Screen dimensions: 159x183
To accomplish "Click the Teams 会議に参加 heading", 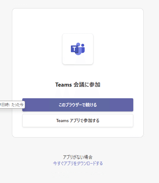I will point(78,85).
